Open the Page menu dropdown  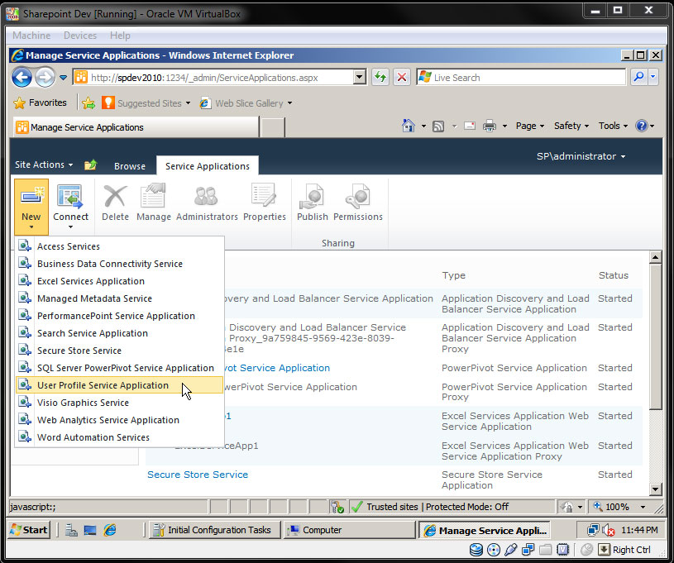coord(530,126)
